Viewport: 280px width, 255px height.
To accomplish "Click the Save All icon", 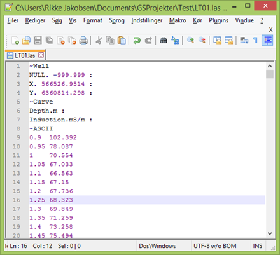I will [49, 40].
